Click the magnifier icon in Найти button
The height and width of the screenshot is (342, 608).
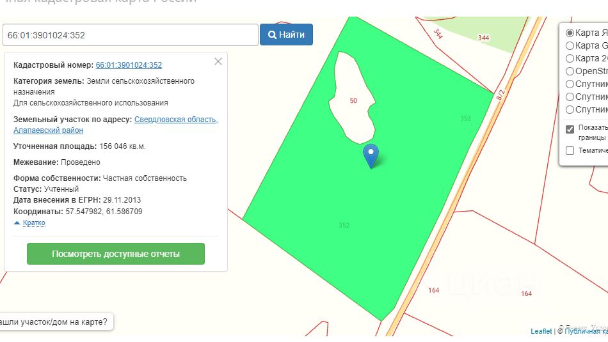pos(272,35)
